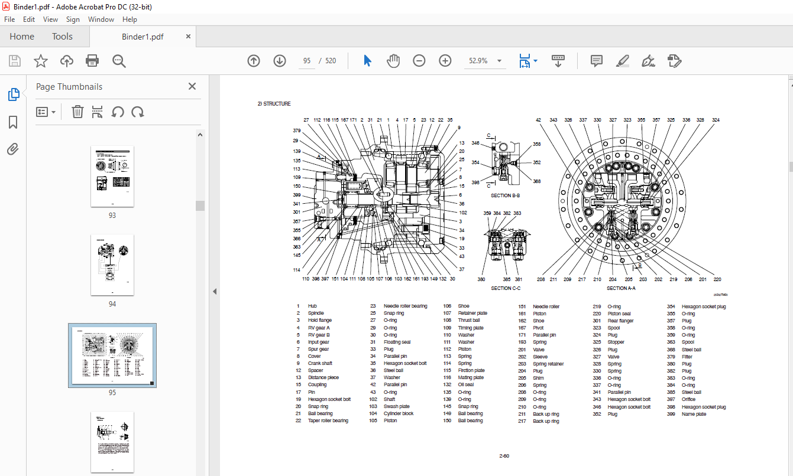Open the Help menu

pyautogui.click(x=130, y=19)
